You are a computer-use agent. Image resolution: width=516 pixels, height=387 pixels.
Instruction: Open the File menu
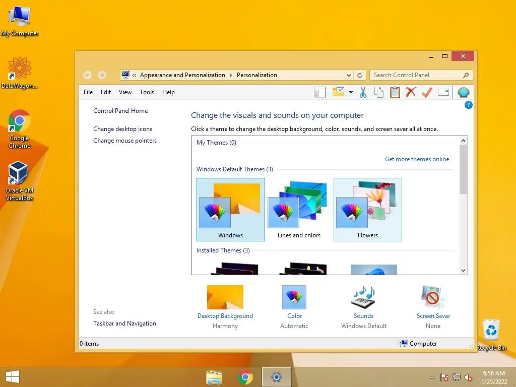(88, 92)
